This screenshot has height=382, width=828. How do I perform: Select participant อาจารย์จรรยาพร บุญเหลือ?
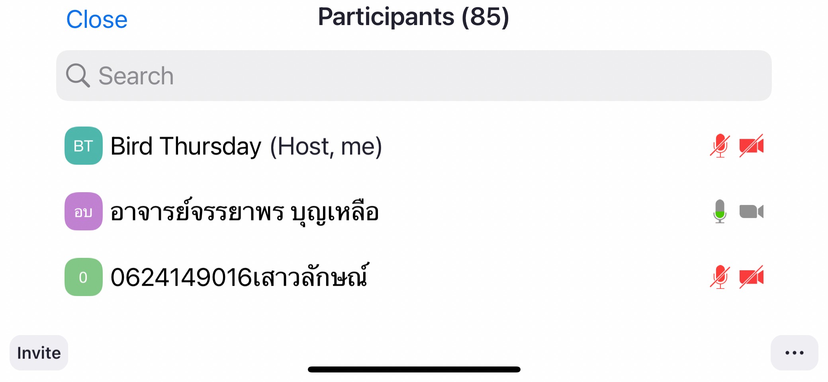point(414,211)
